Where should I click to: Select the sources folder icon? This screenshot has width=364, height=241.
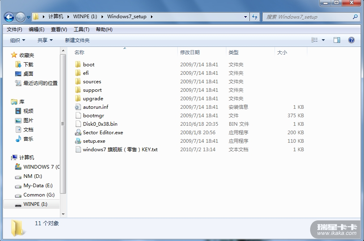pos(78,81)
